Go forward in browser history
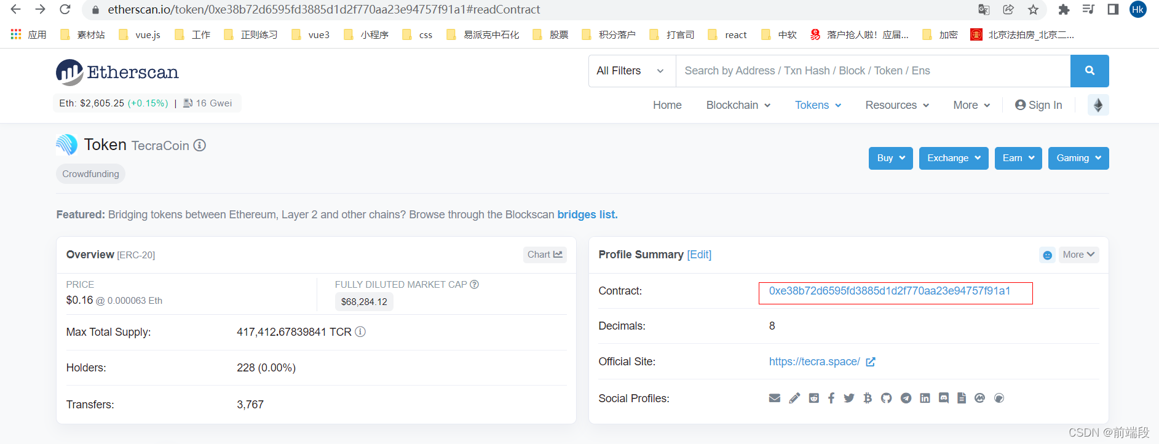This screenshot has height=444, width=1159. [40, 9]
